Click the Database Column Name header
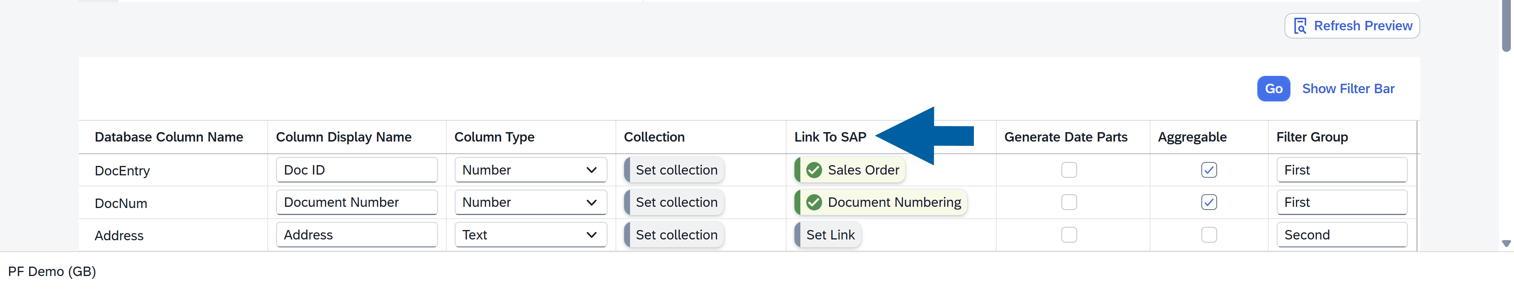Screen dimensions: 1514x289 tap(169, 137)
